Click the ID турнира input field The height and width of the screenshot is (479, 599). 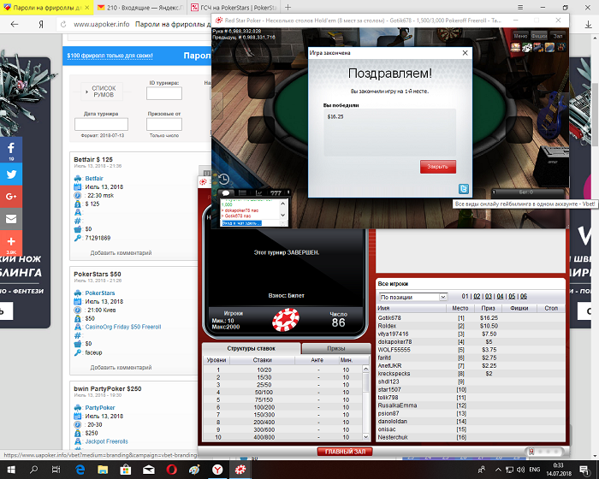click(164, 93)
